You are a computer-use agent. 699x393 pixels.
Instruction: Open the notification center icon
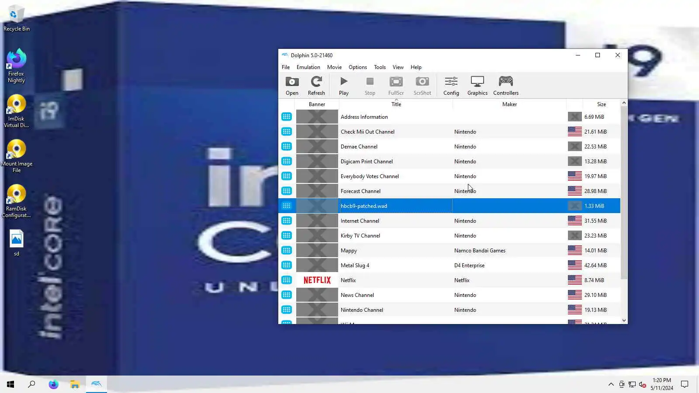click(x=685, y=384)
